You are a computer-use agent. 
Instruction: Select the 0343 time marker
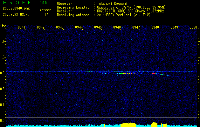coord(60,28)
